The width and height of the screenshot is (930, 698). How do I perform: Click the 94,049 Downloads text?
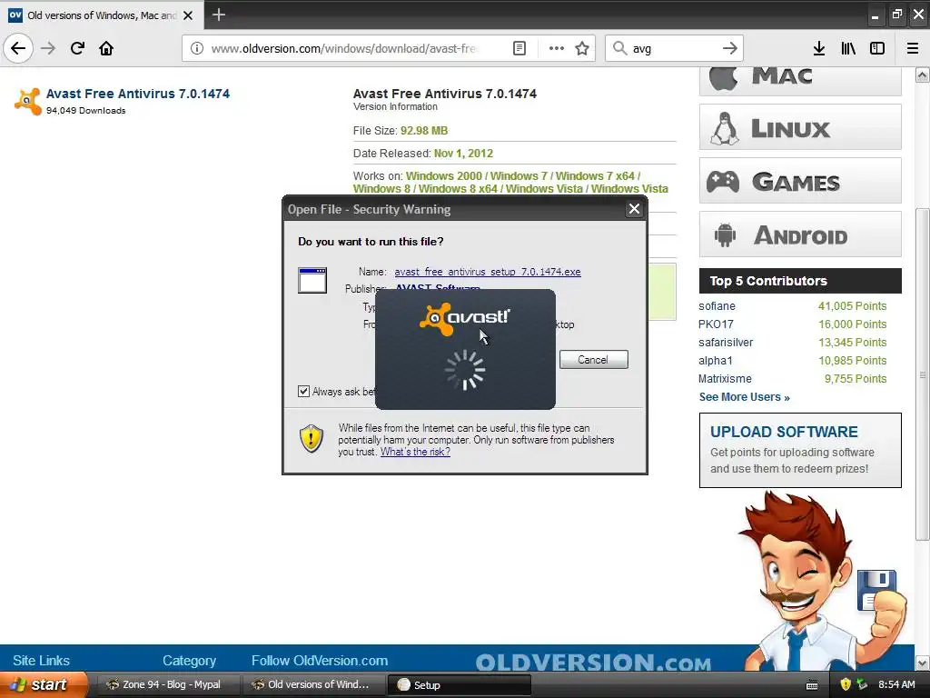[86, 110]
